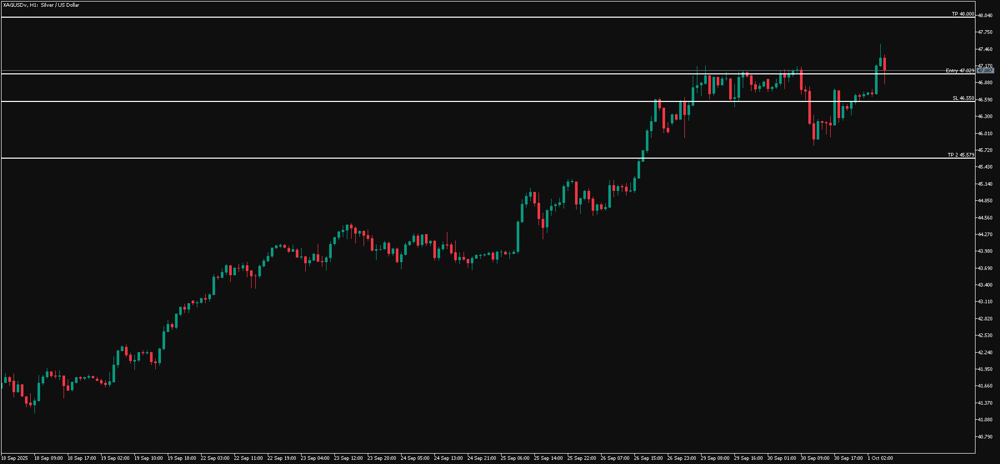Click the 44.850 price scale value
1000x464 pixels.
pyautogui.click(x=985, y=201)
